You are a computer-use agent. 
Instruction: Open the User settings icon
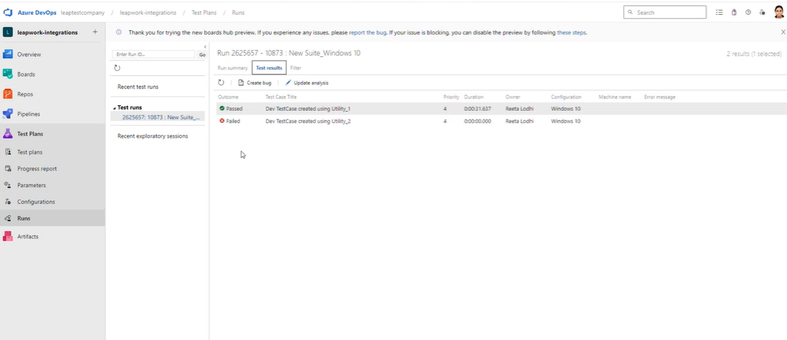click(762, 12)
